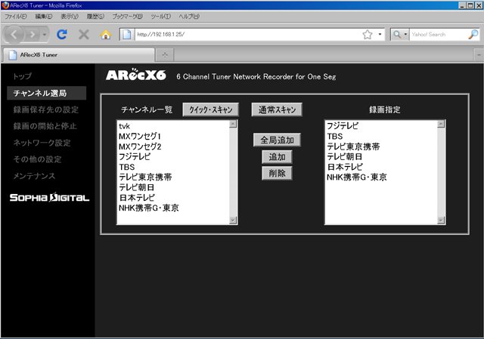
Task: Go to トップ in the sidebar
Action: 22,76
